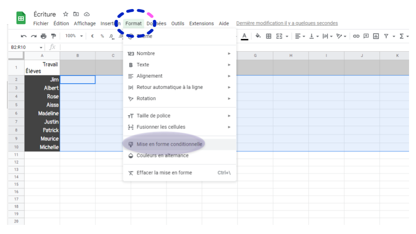Open the Dernière modification history link
This screenshot has height=234, width=416.
[287, 23]
